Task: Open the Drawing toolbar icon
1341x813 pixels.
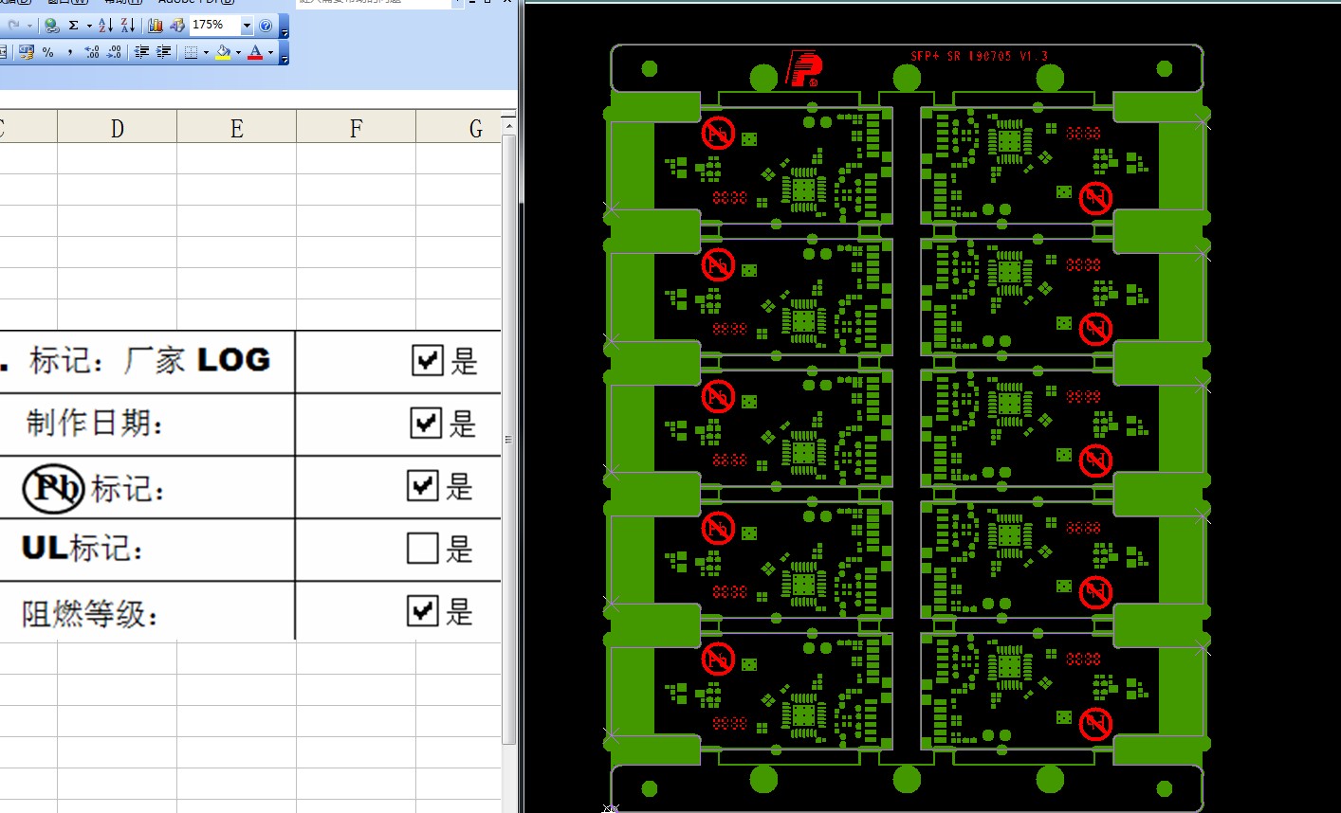Action: pos(177,26)
